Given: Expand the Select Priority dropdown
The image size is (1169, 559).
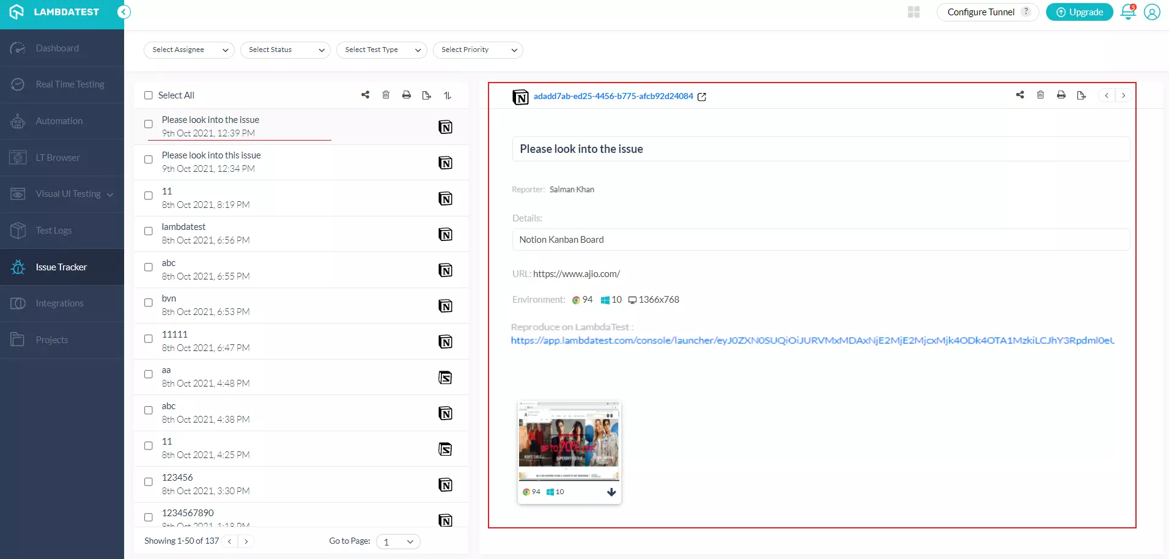Looking at the screenshot, I should click(x=478, y=50).
